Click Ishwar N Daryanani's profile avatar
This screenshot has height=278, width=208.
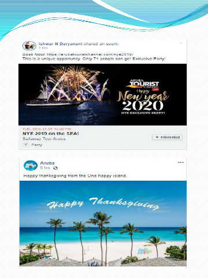click(29, 46)
